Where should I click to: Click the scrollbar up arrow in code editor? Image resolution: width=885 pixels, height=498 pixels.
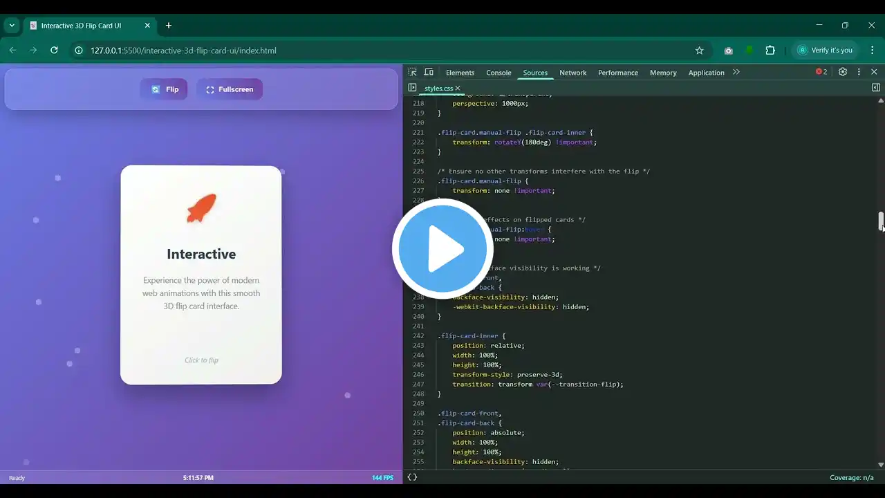point(881,101)
